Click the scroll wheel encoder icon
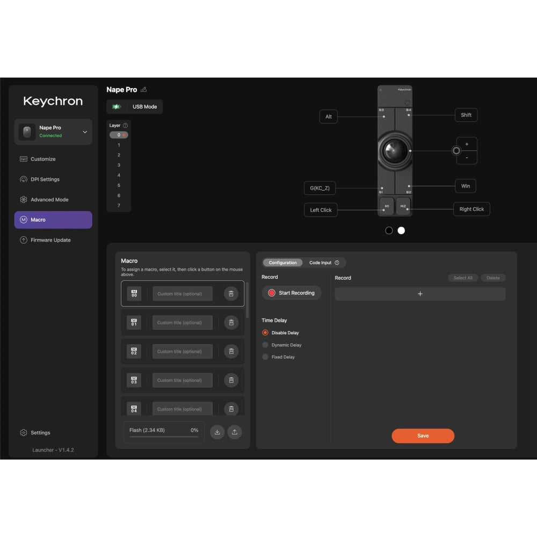The width and height of the screenshot is (537, 537). pos(456,150)
